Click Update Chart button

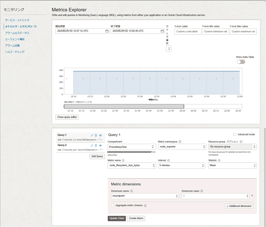coord(117,218)
